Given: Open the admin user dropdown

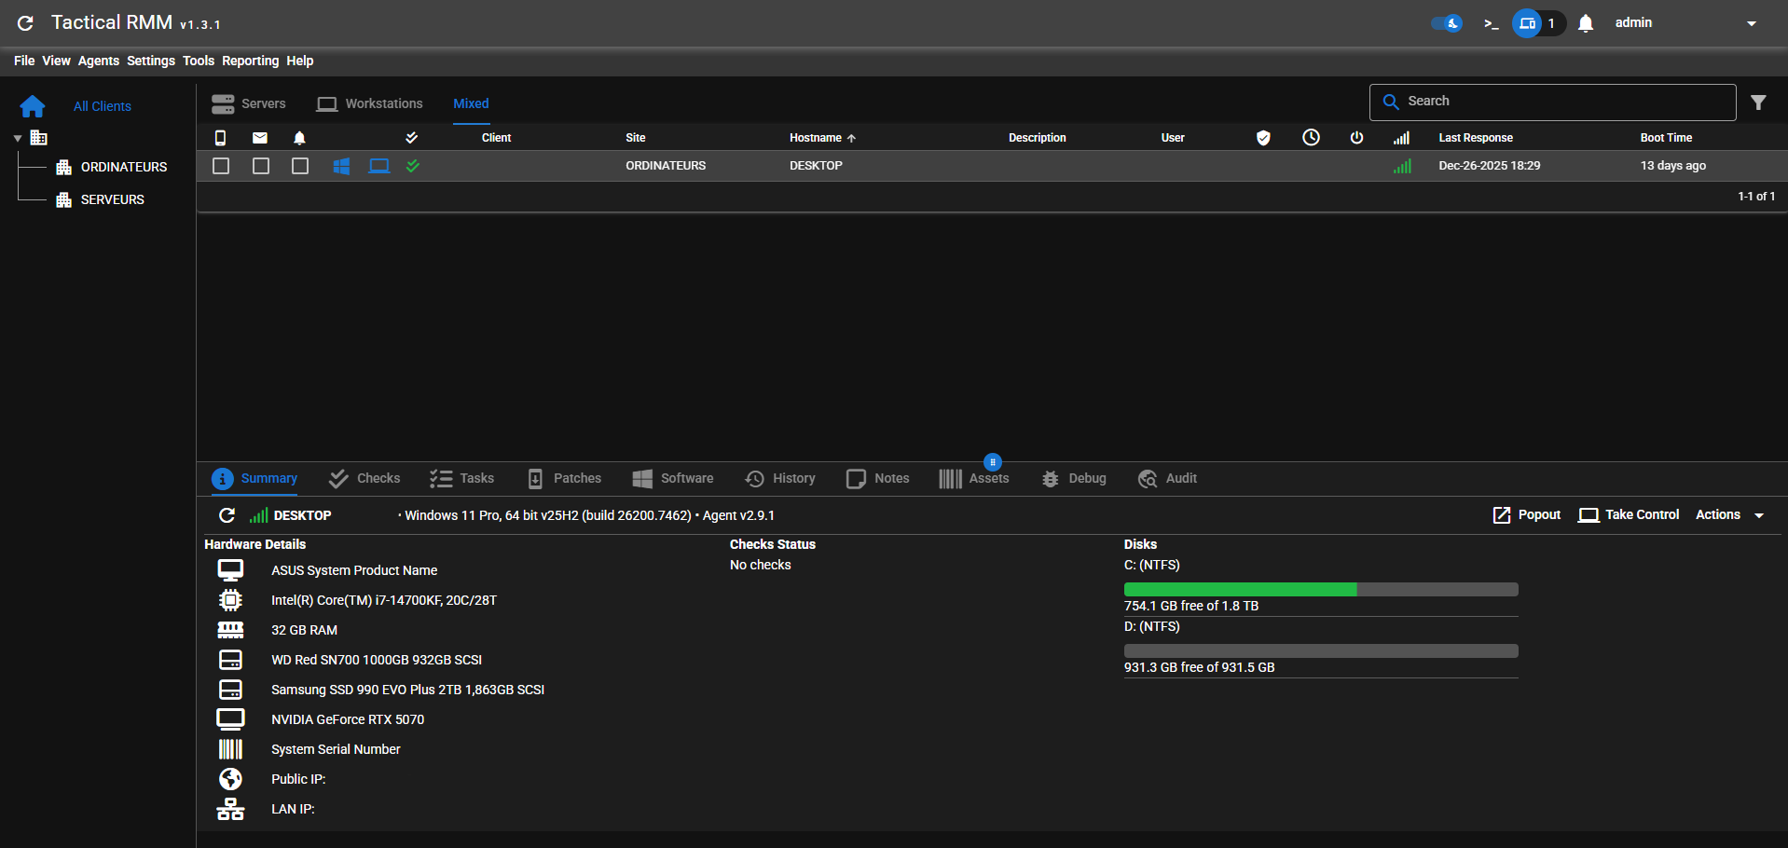Looking at the screenshot, I should pyautogui.click(x=1751, y=23).
